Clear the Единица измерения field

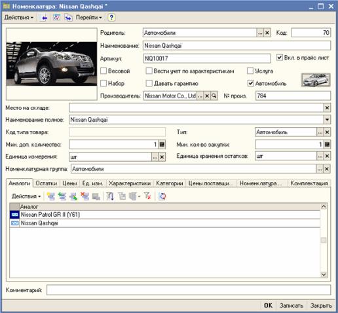click(x=162, y=157)
